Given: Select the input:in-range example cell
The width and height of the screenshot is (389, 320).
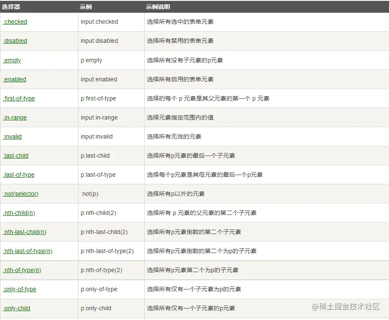Looking at the screenshot, I should pyautogui.click(x=112, y=117).
